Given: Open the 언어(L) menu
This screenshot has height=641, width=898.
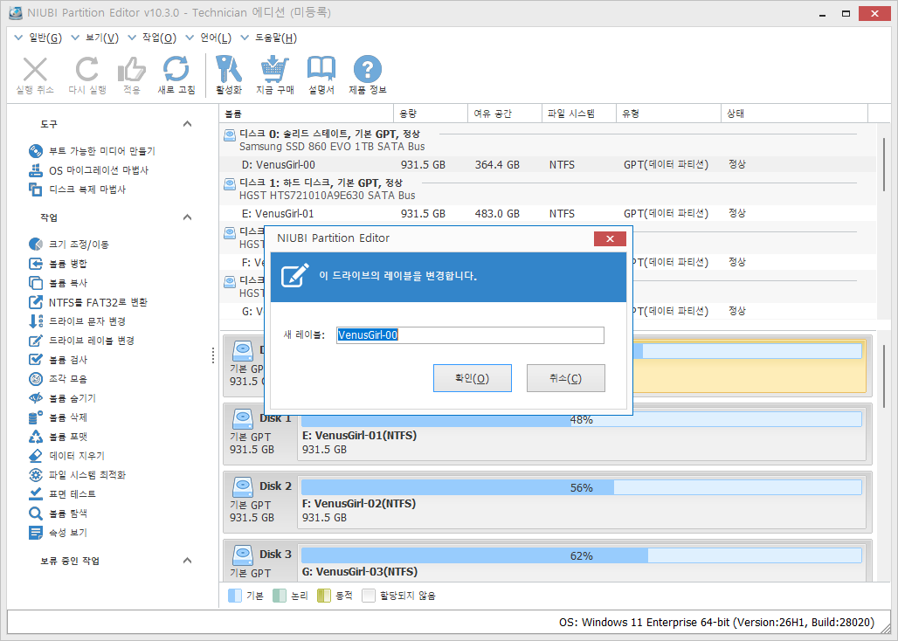Looking at the screenshot, I should point(209,38).
